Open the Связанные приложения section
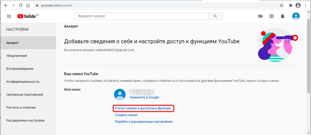Image resolution: width=311 pixels, height=135 pixels. click(28, 95)
